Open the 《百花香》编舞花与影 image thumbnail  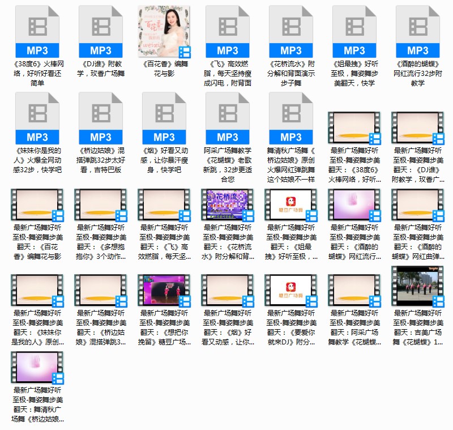pyautogui.click(x=164, y=32)
